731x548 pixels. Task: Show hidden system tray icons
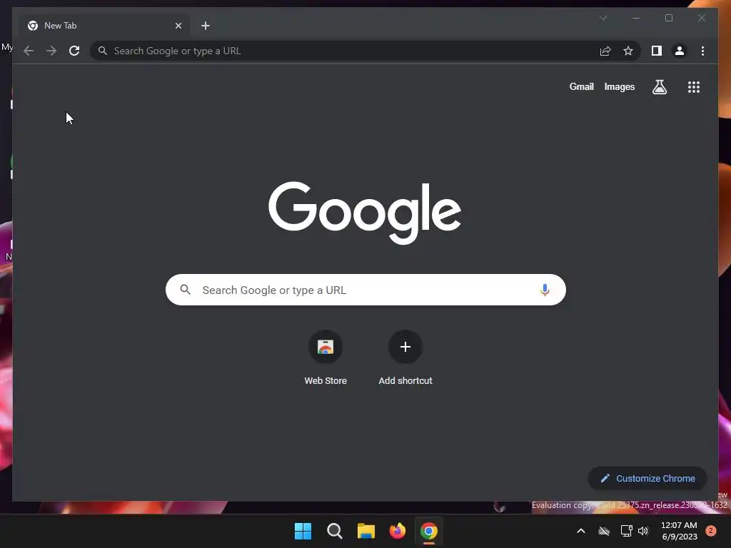(581, 531)
